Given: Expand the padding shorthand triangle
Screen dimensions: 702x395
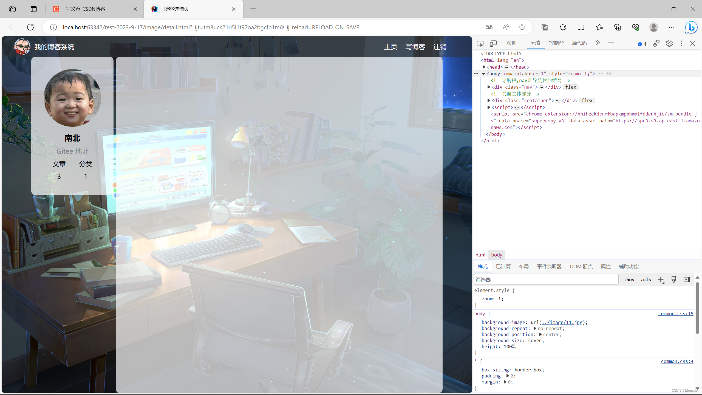Looking at the screenshot, I should [x=508, y=376].
